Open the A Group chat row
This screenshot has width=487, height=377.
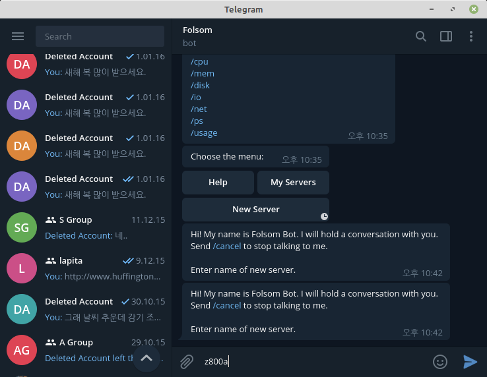pyautogui.click(x=86, y=350)
